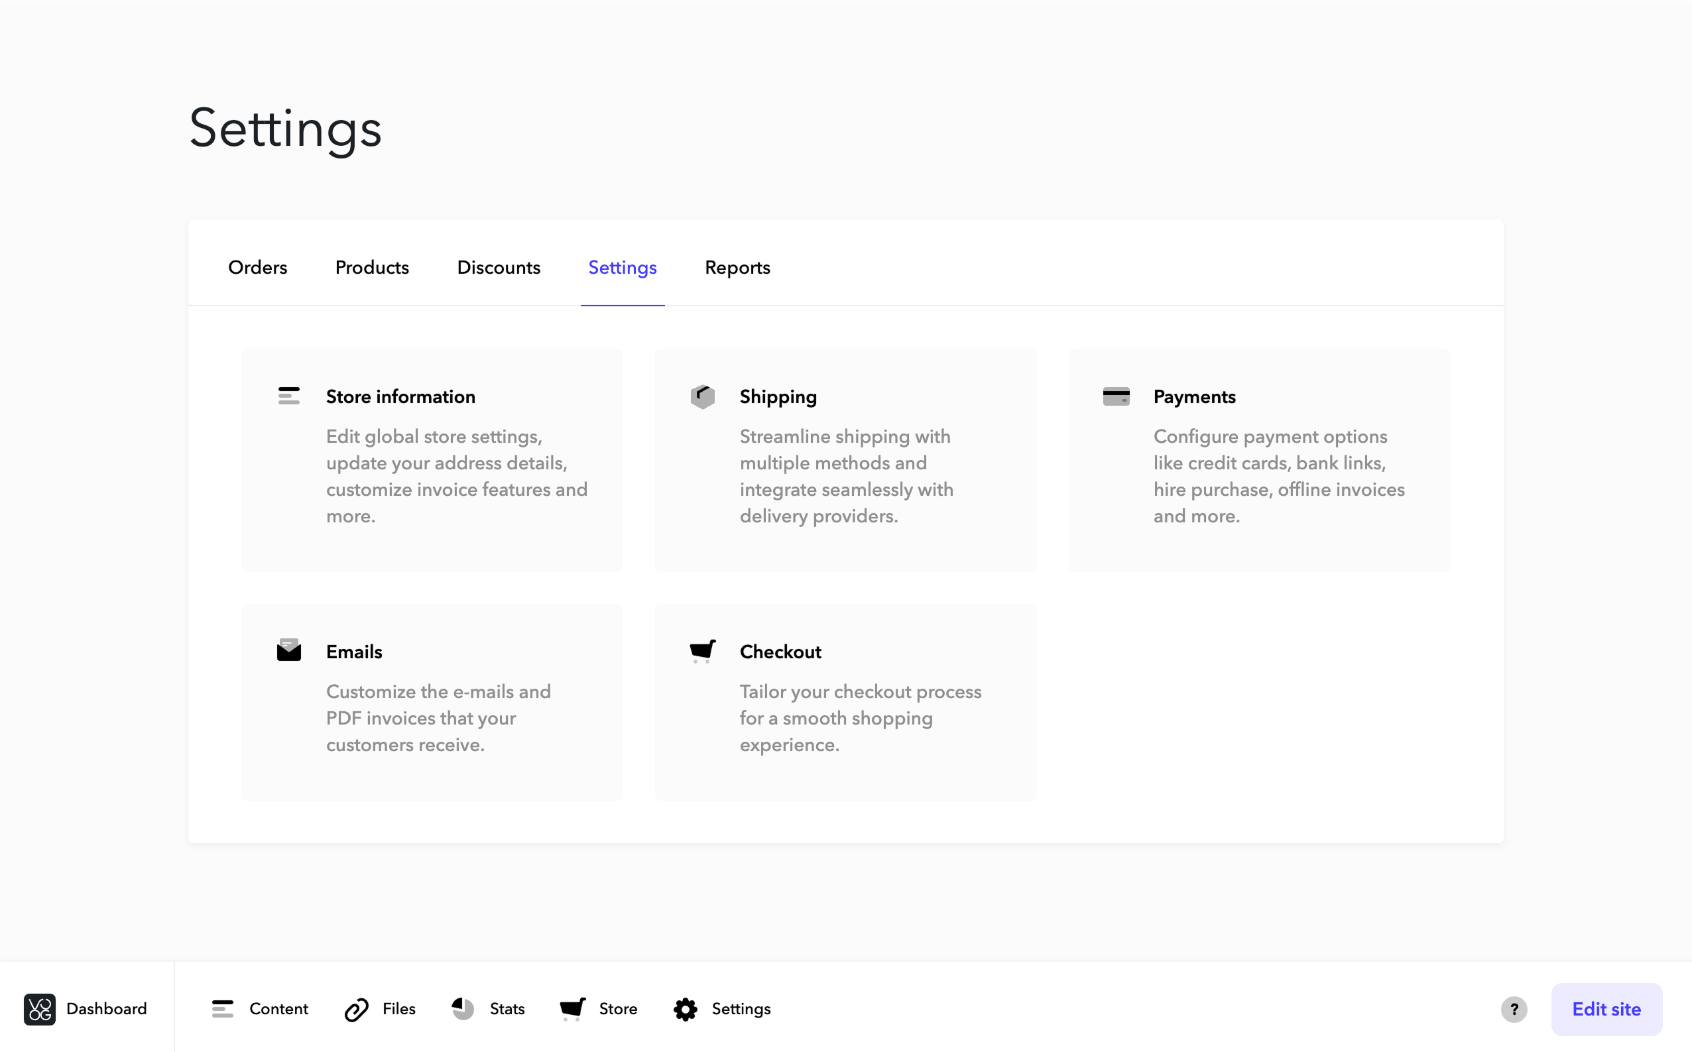Open the Store information settings card
This screenshot has width=1692, height=1052.
[x=432, y=460]
